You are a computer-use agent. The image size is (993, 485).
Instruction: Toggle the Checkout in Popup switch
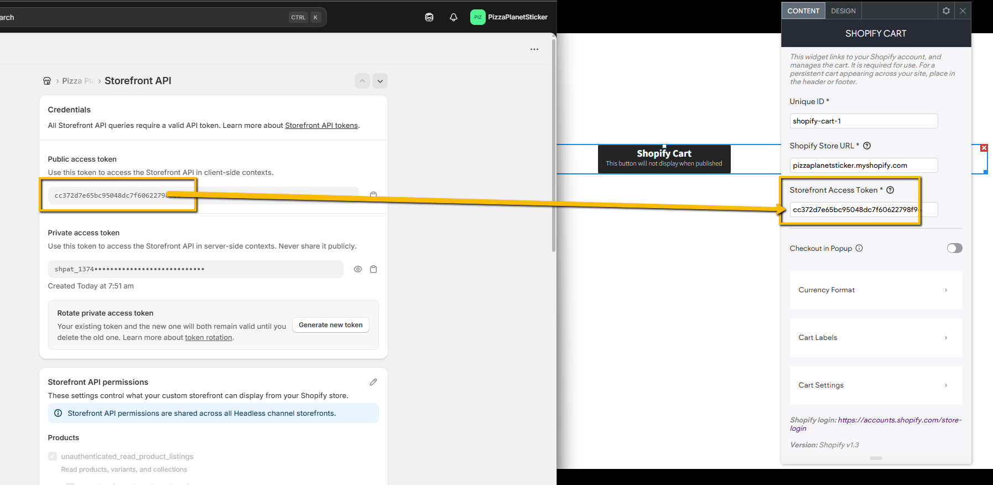[x=954, y=248]
